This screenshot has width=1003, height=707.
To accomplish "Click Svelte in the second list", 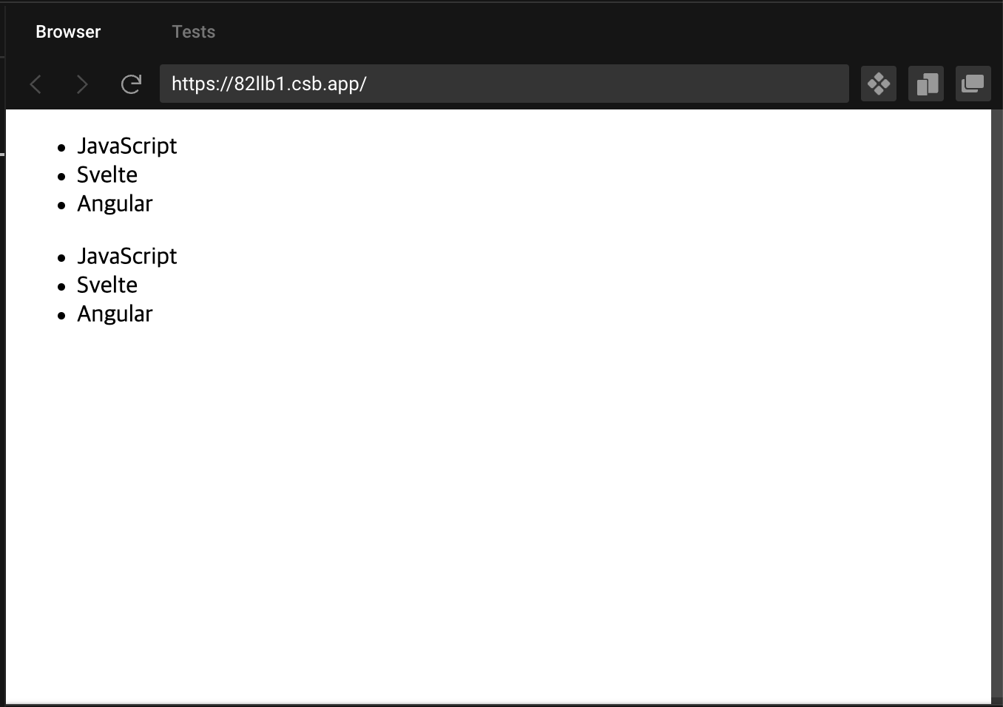I will [x=107, y=285].
